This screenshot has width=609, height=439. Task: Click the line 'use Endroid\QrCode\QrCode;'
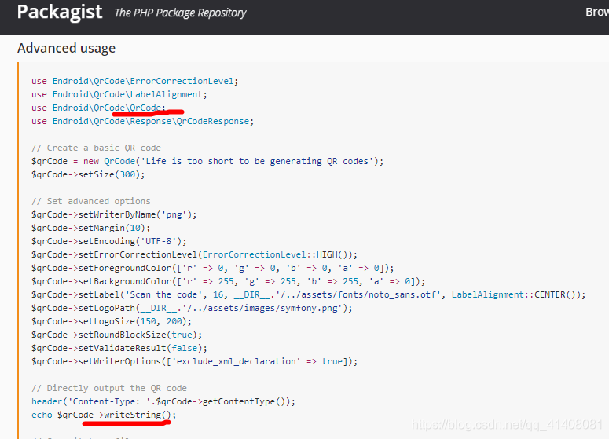click(98, 108)
